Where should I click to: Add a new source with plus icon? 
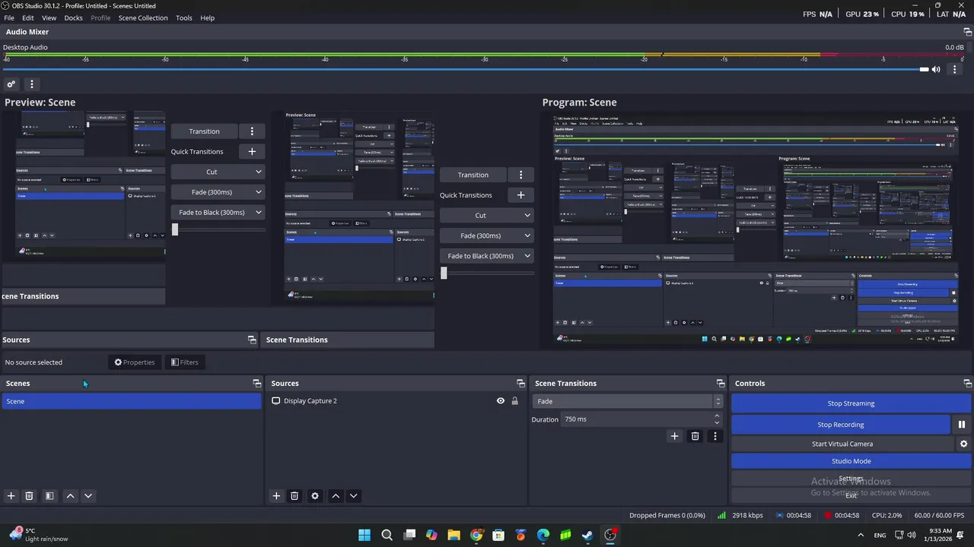click(x=276, y=496)
